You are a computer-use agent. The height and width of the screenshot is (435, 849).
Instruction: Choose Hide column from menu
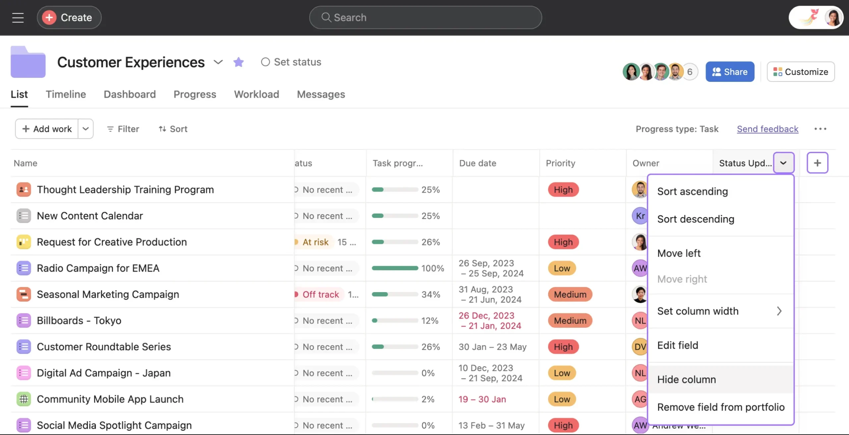point(720,379)
